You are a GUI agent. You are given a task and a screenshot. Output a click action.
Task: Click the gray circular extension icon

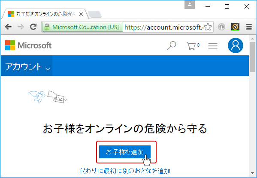coord(221,27)
